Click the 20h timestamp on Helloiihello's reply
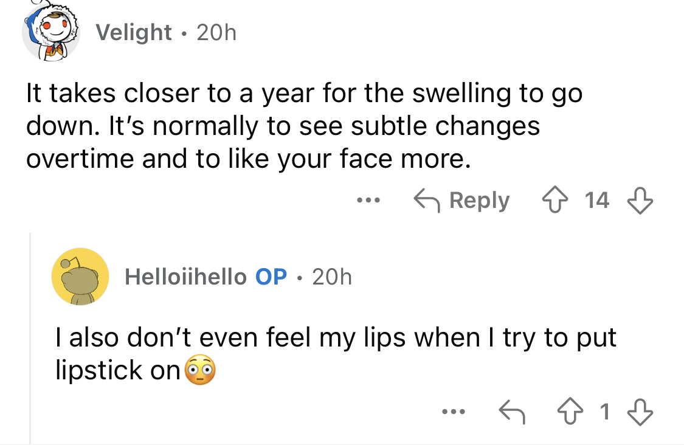Screen dimensions: 684x445 pyautogui.click(x=332, y=277)
